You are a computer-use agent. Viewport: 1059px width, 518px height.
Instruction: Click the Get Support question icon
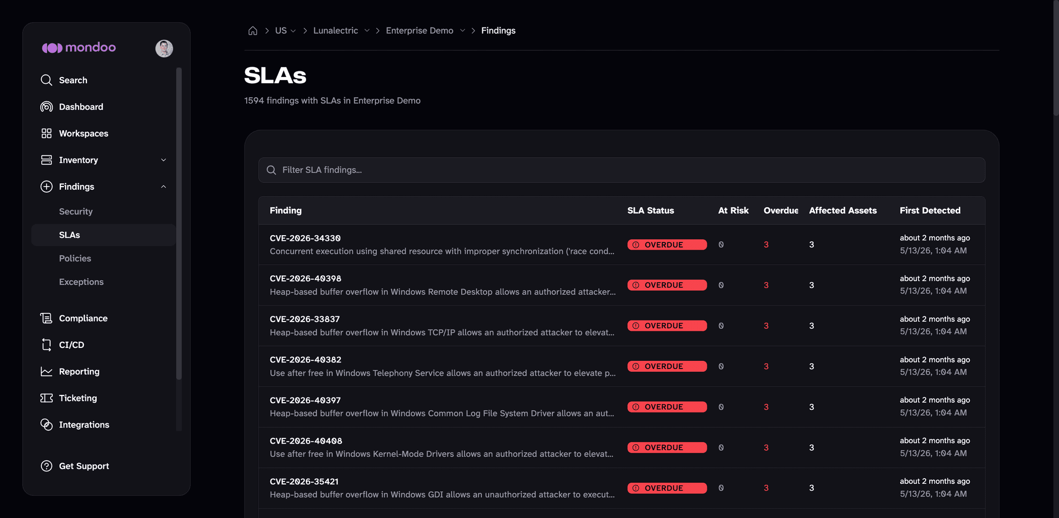47,466
